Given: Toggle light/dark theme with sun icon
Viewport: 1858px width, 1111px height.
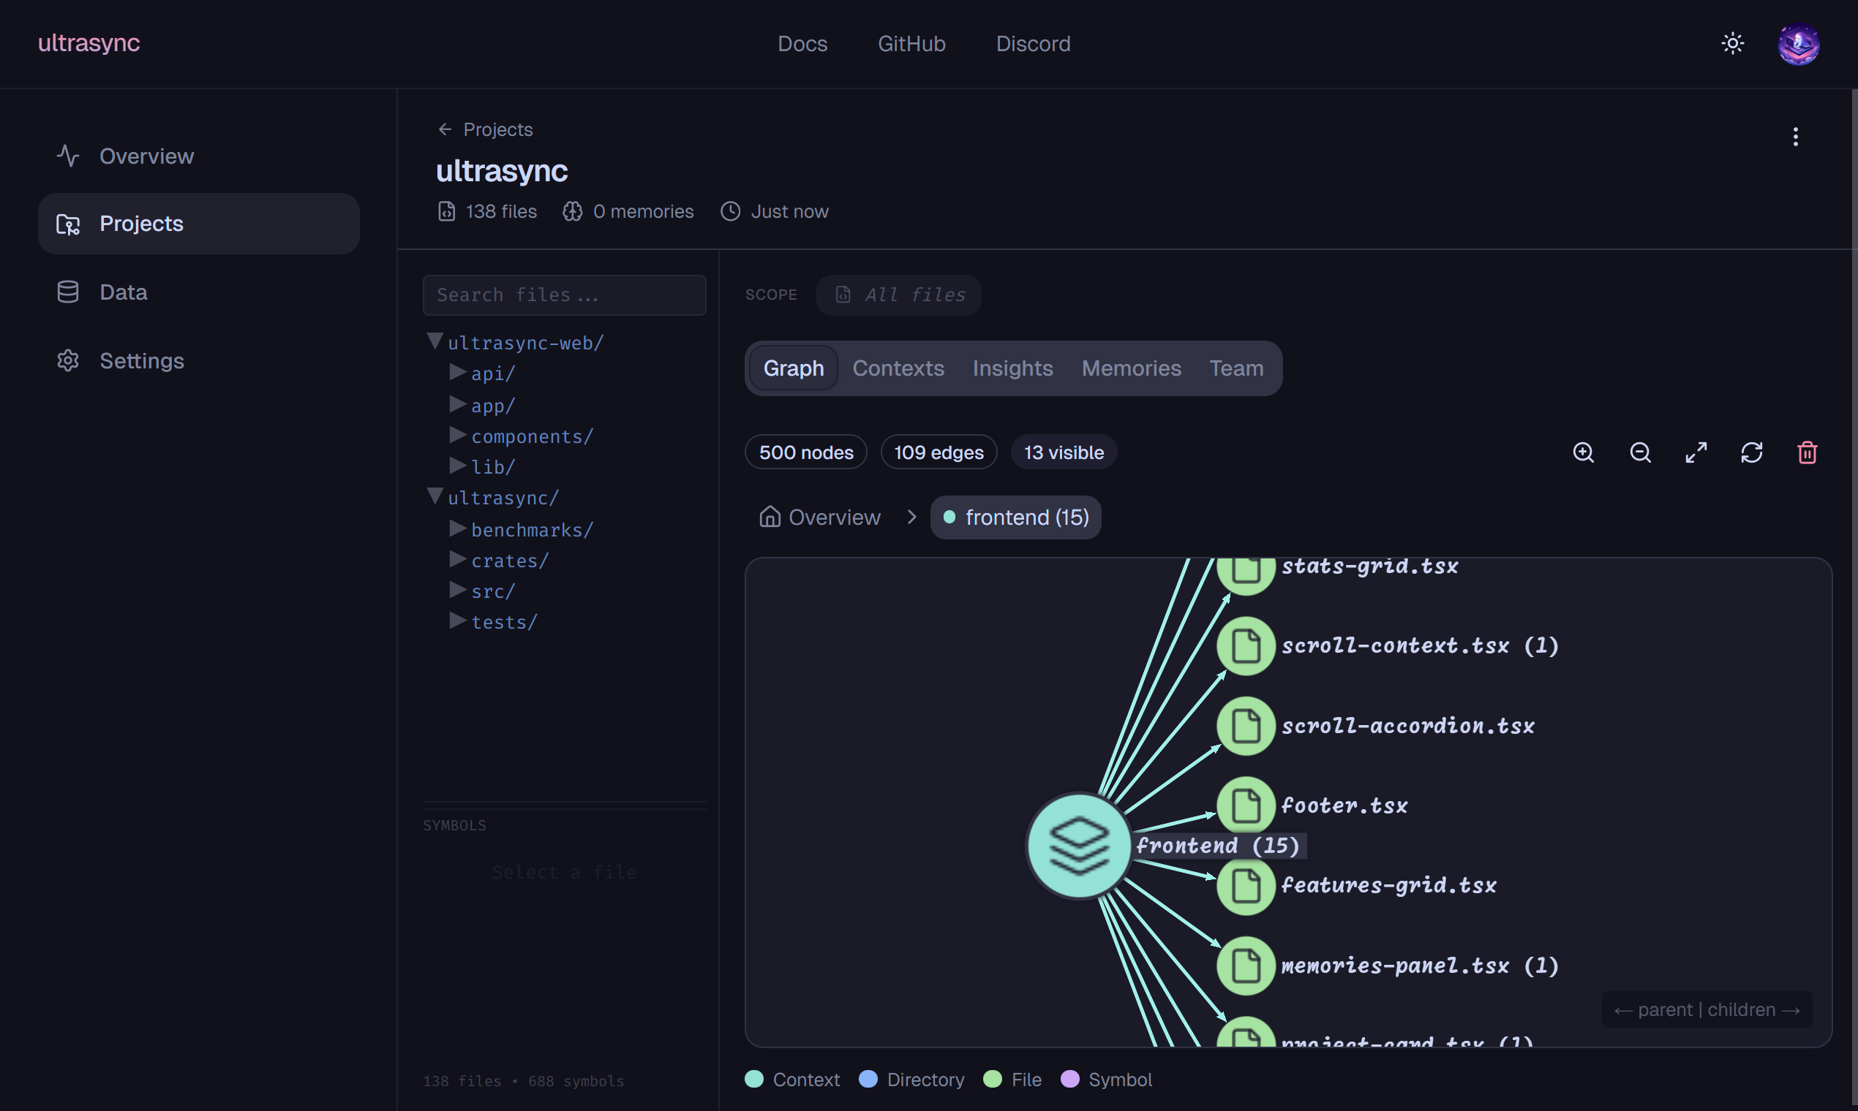Looking at the screenshot, I should tap(1732, 43).
